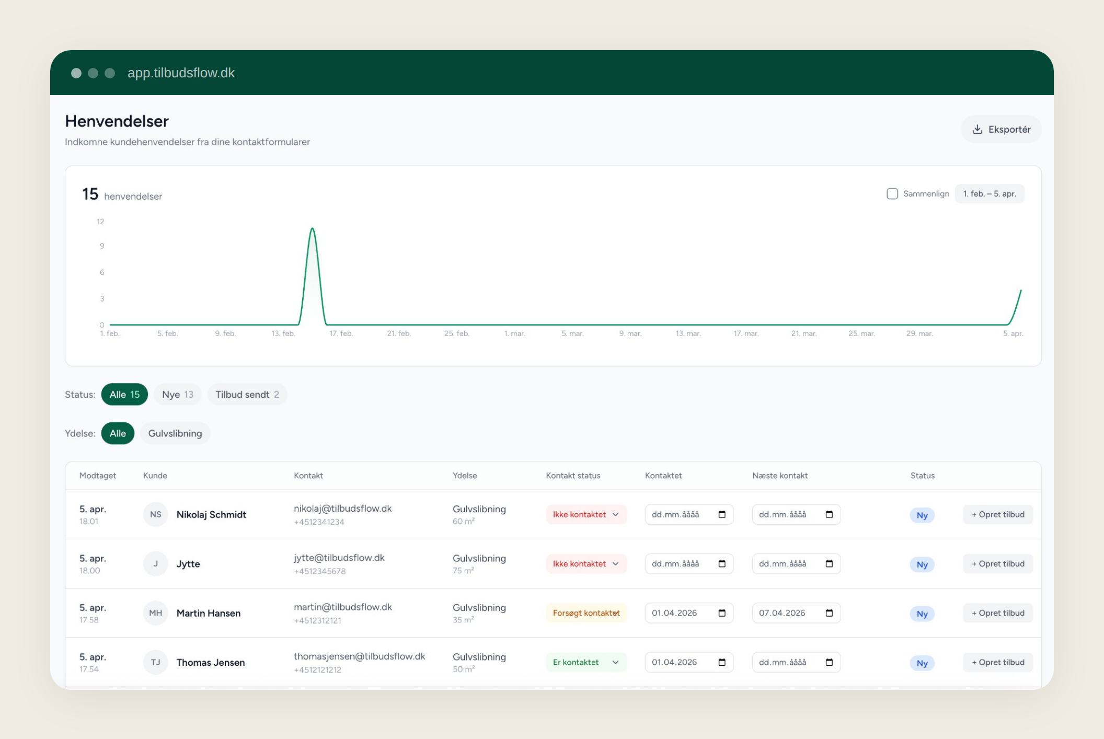The image size is (1104, 739).
Task: Click the NS avatar for Nikolaj Schmidt
Action: point(156,515)
